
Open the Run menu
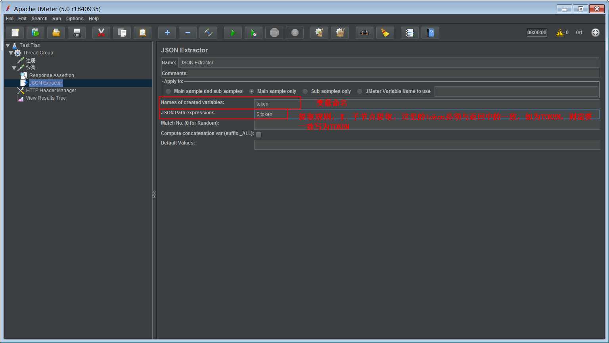pyautogui.click(x=57, y=19)
